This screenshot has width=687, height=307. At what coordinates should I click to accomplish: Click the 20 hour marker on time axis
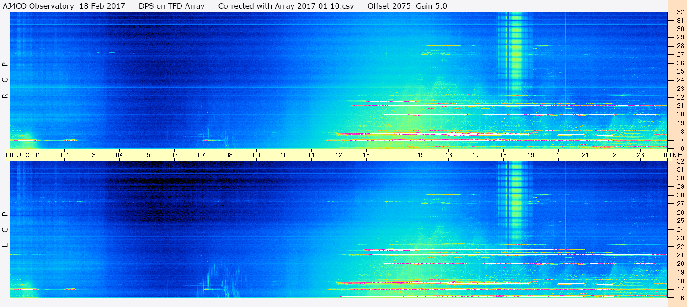point(558,155)
